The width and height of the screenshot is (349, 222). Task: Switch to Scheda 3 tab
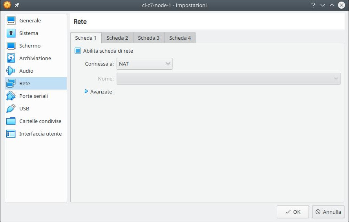coord(148,38)
